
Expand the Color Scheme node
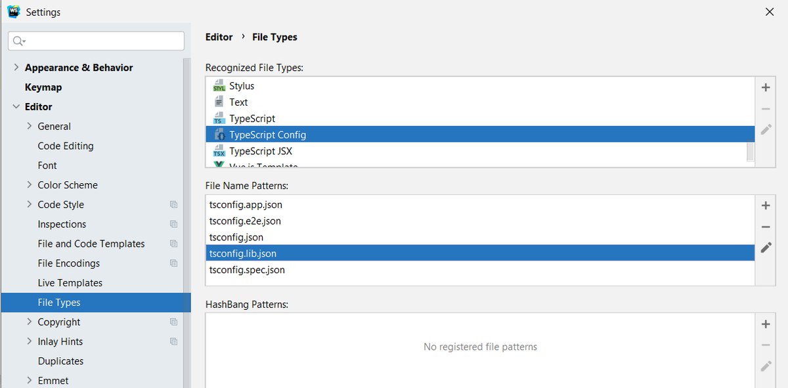point(29,185)
